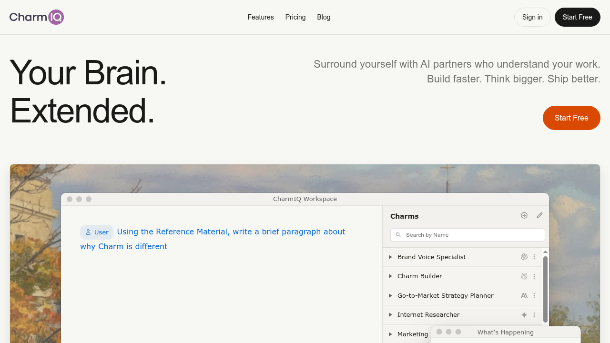Click the Your Brain. Extended. headline
The width and height of the screenshot is (610, 343).
tap(88, 91)
